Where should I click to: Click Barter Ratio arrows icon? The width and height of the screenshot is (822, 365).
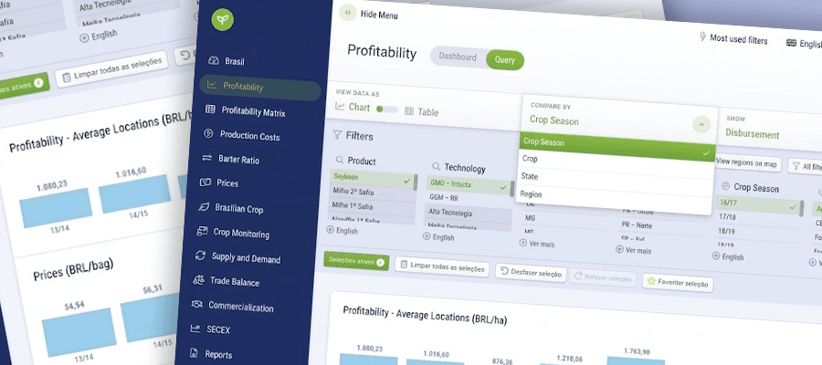point(207,158)
